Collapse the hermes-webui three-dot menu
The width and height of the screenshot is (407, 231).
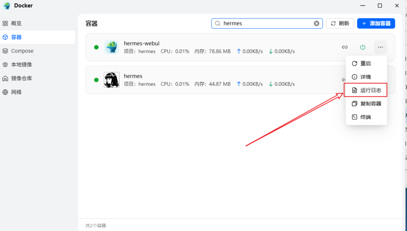[380, 47]
